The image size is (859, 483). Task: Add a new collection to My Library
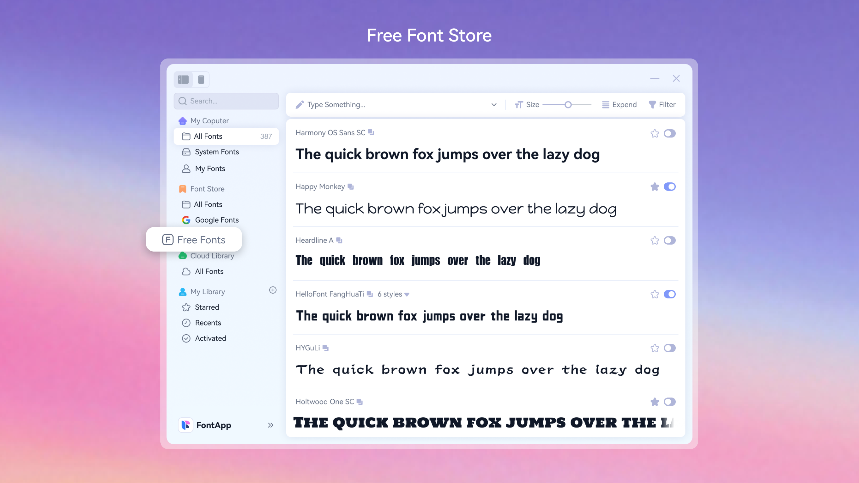pyautogui.click(x=273, y=290)
